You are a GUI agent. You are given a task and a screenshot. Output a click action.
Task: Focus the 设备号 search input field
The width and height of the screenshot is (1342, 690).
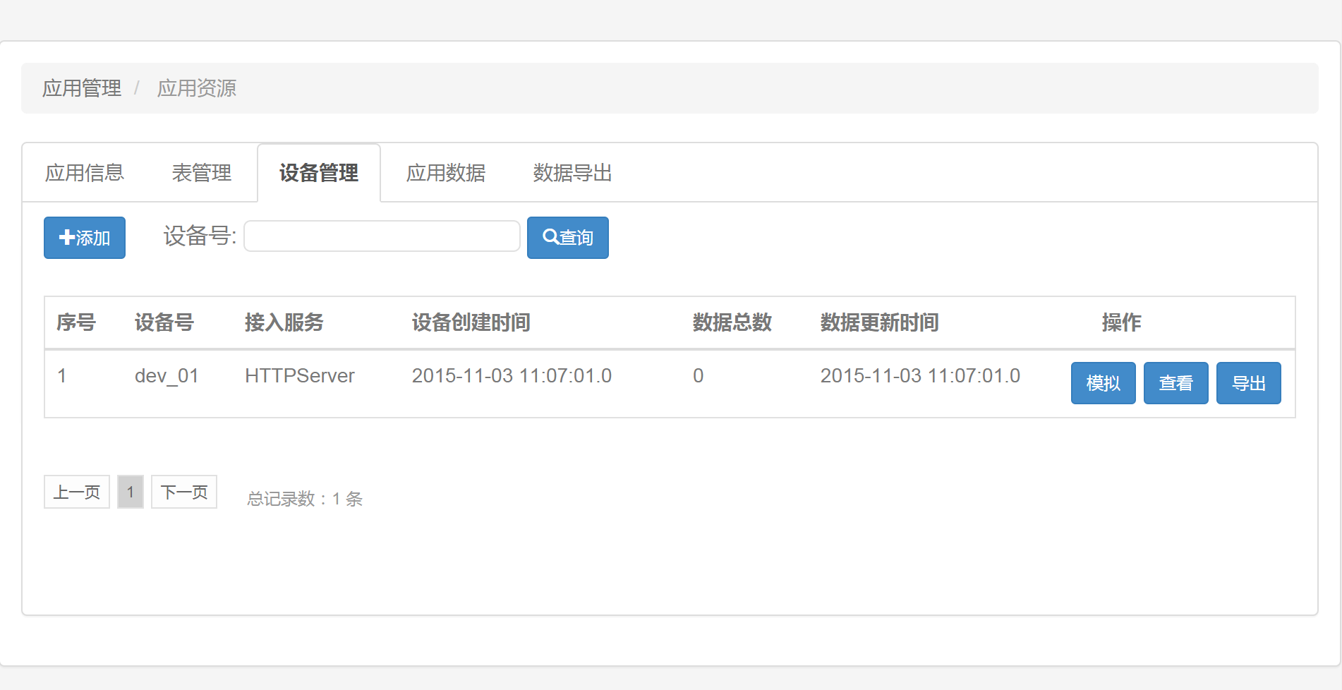[x=382, y=236]
